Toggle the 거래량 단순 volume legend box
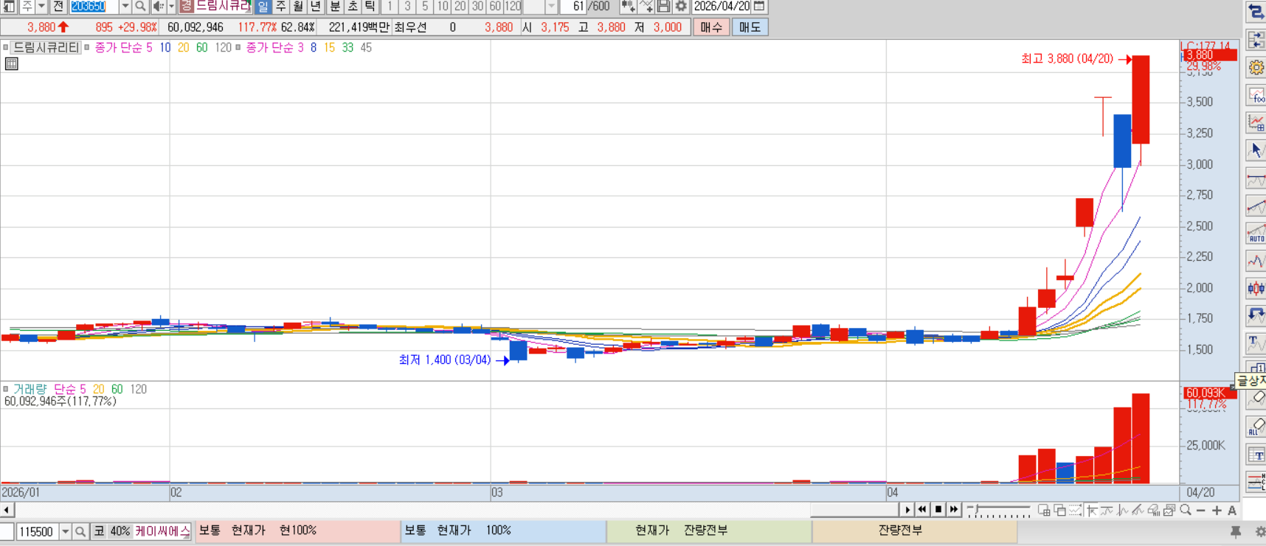Screen dimensions: 1266x546 point(6,389)
